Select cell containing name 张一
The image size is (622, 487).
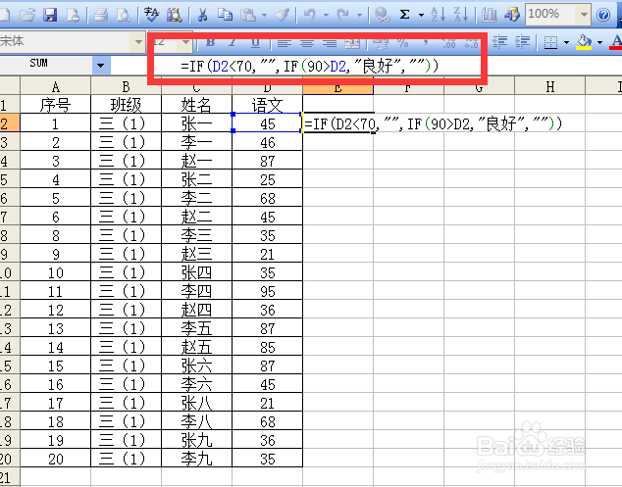point(196,123)
